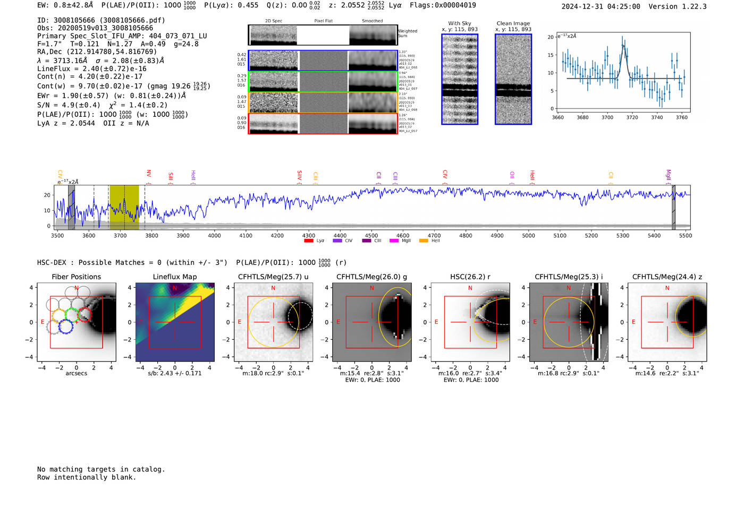
Task: Click the CIV legend color swatch
Action: 337,241
